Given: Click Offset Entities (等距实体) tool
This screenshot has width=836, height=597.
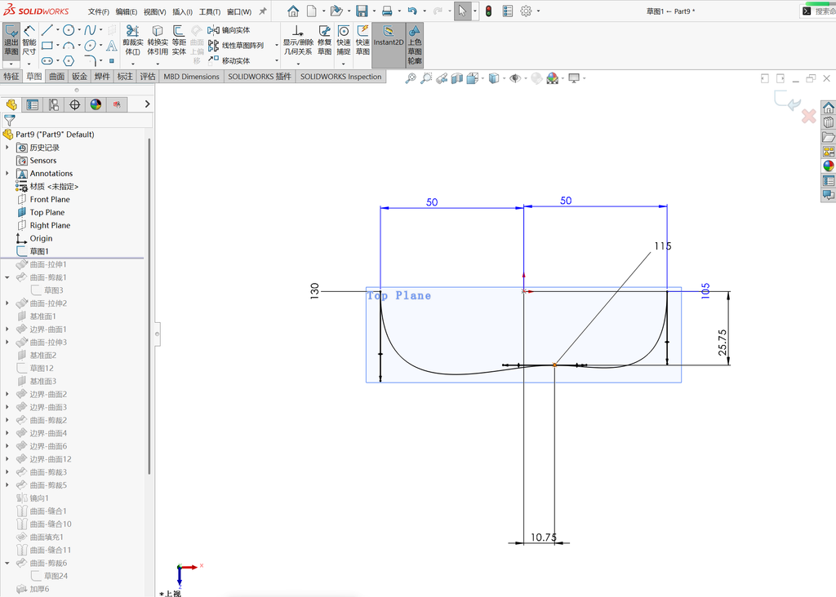Looking at the screenshot, I should [179, 41].
